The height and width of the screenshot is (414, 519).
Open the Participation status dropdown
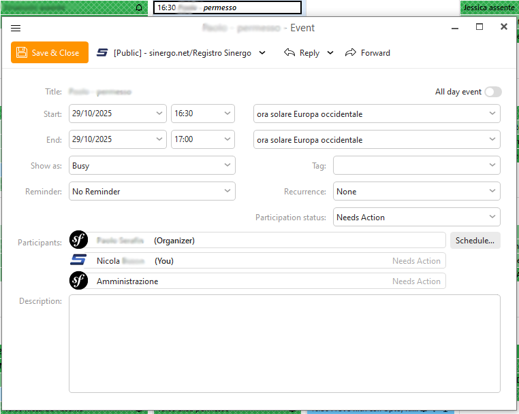pyautogui.click(x=416, y=217)
